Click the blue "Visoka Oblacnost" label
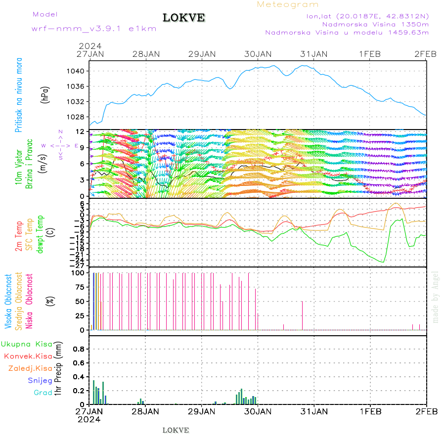 (x=8, y=302)
